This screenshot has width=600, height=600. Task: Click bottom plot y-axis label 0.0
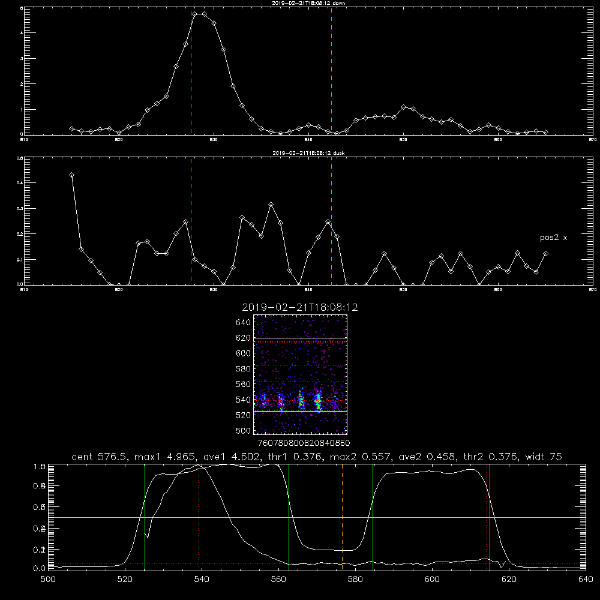(40, 569)
